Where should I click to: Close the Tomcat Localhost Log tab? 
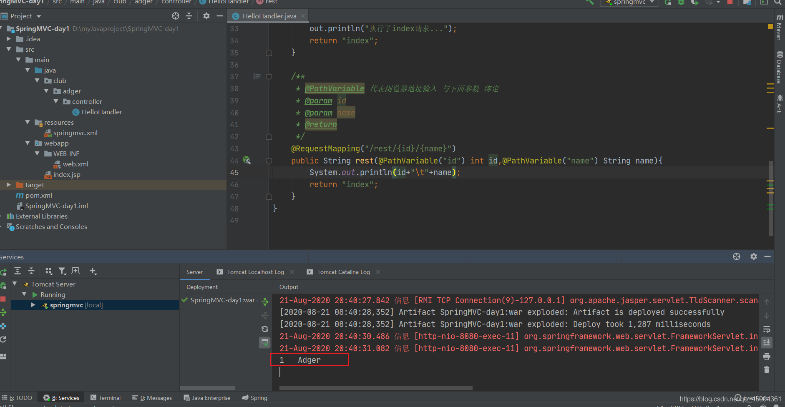coord(292,272)
